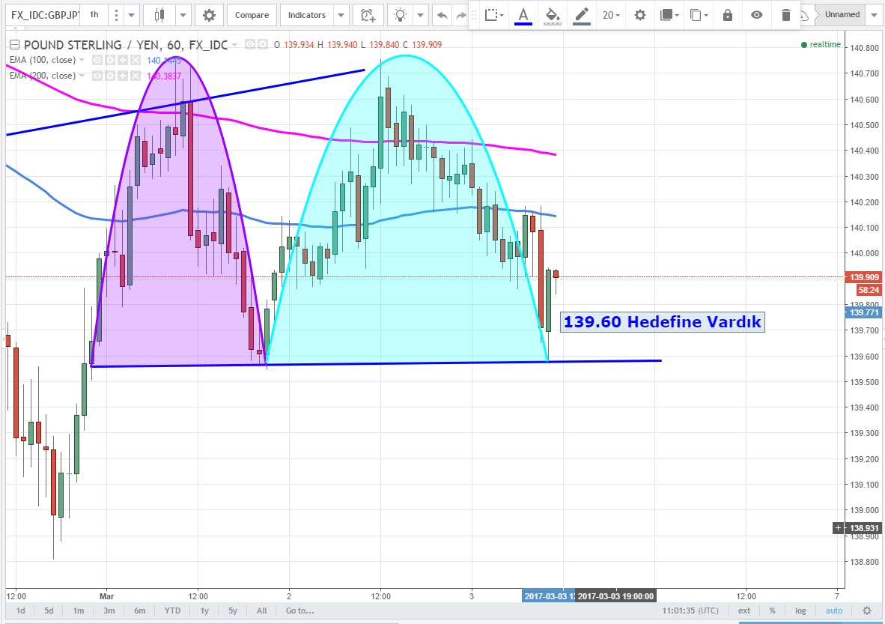This screenshot has width=885, height=624.
Task: Expand the 1h interval dropdown
Action: point(132,15)
